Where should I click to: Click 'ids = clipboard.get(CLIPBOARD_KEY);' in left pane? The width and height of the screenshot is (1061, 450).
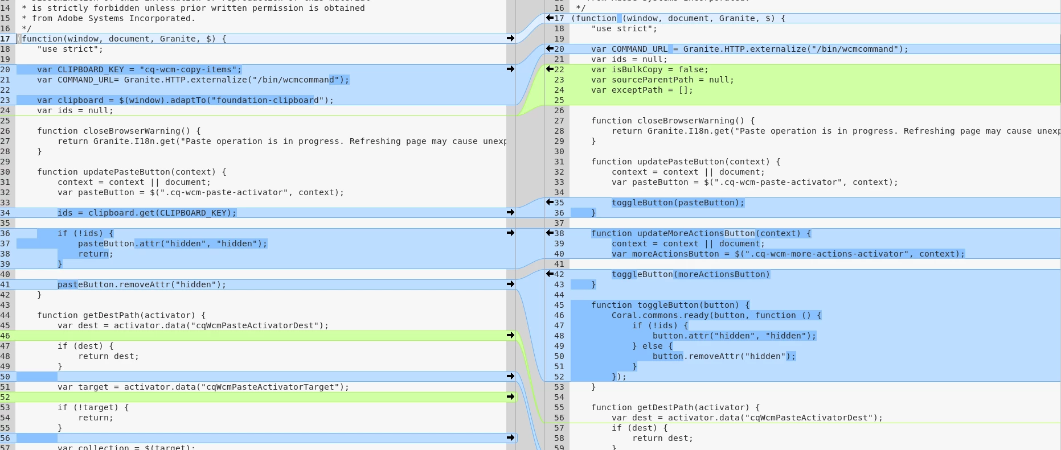pos(147,213)
